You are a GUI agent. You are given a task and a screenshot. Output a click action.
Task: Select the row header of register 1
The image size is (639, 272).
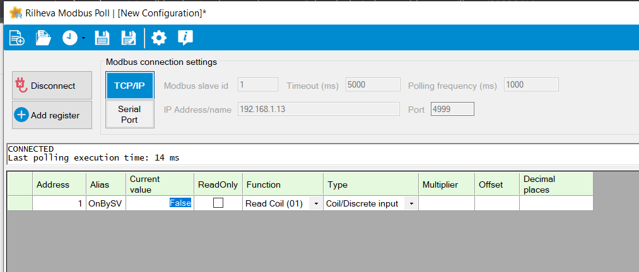(x=20, y=203)
